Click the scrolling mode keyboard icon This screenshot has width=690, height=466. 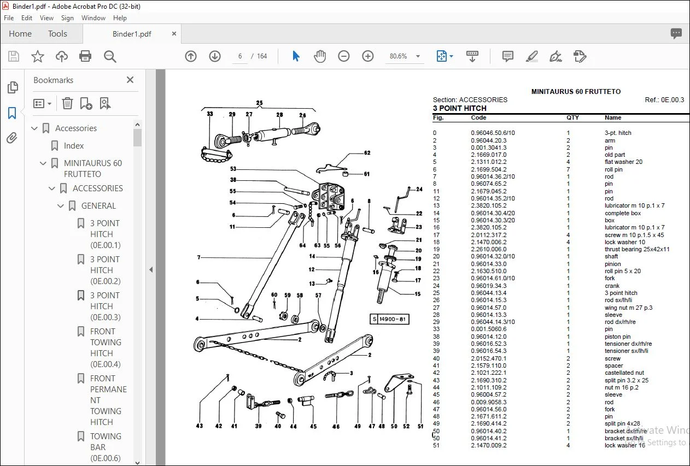pos(472,56)
